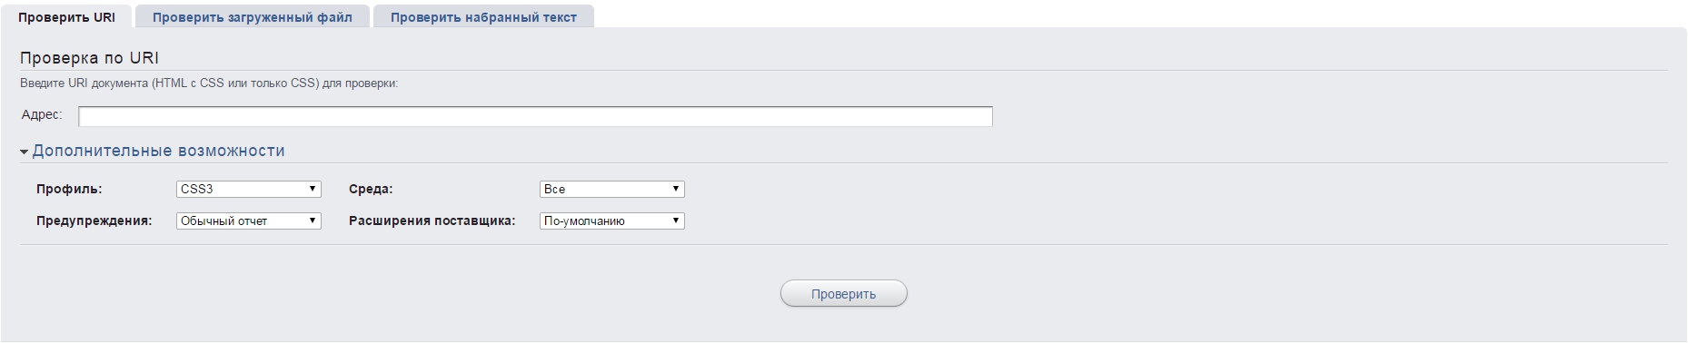Collapse section via triangle before Дополнительные возможности
The image size is (1688, 343).
click(25, 152)
